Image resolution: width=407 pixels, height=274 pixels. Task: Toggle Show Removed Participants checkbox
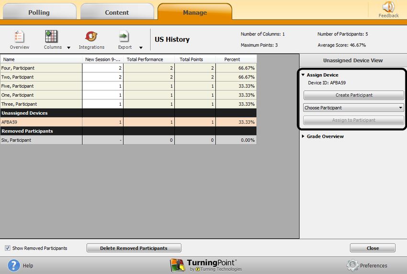[x=8, y=248]
